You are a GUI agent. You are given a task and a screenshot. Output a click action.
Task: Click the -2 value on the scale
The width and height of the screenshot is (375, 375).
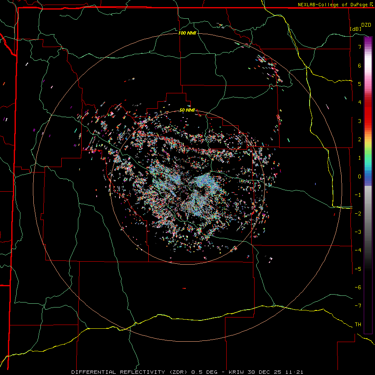pyautogui.click(x=358, y=213)
